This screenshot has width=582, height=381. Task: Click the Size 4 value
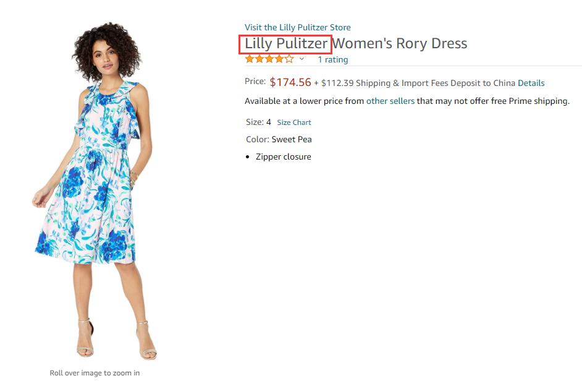pos(269,122)
